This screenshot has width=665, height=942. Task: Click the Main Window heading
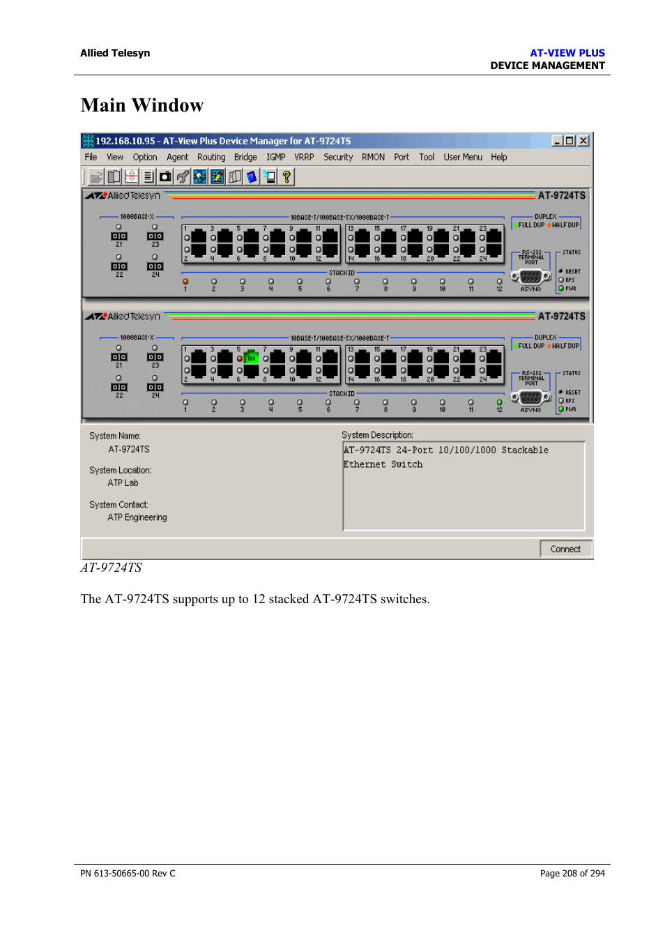(x=142, y=105)
